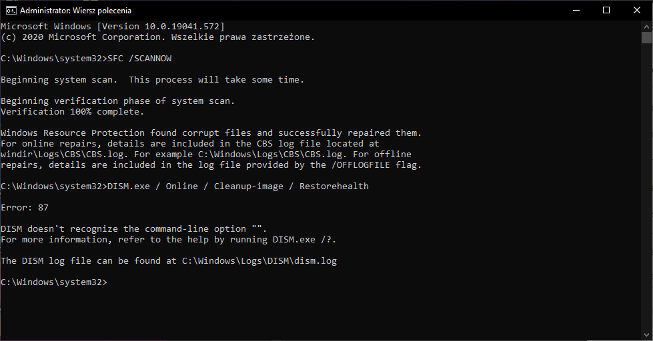Open the Command Prompt system menu icon
Image resolution: width=653 pixels, height=341 pixels.
[x=11, y=11]
